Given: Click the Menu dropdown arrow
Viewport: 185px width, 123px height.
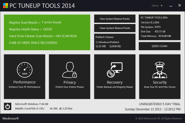Looking at the screenshot, I should (x=162, y=6).
